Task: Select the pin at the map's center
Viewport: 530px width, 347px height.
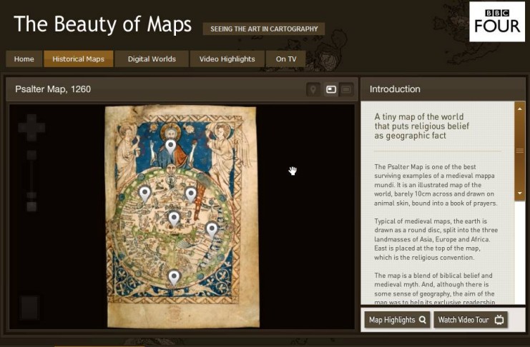Action: 174,218
